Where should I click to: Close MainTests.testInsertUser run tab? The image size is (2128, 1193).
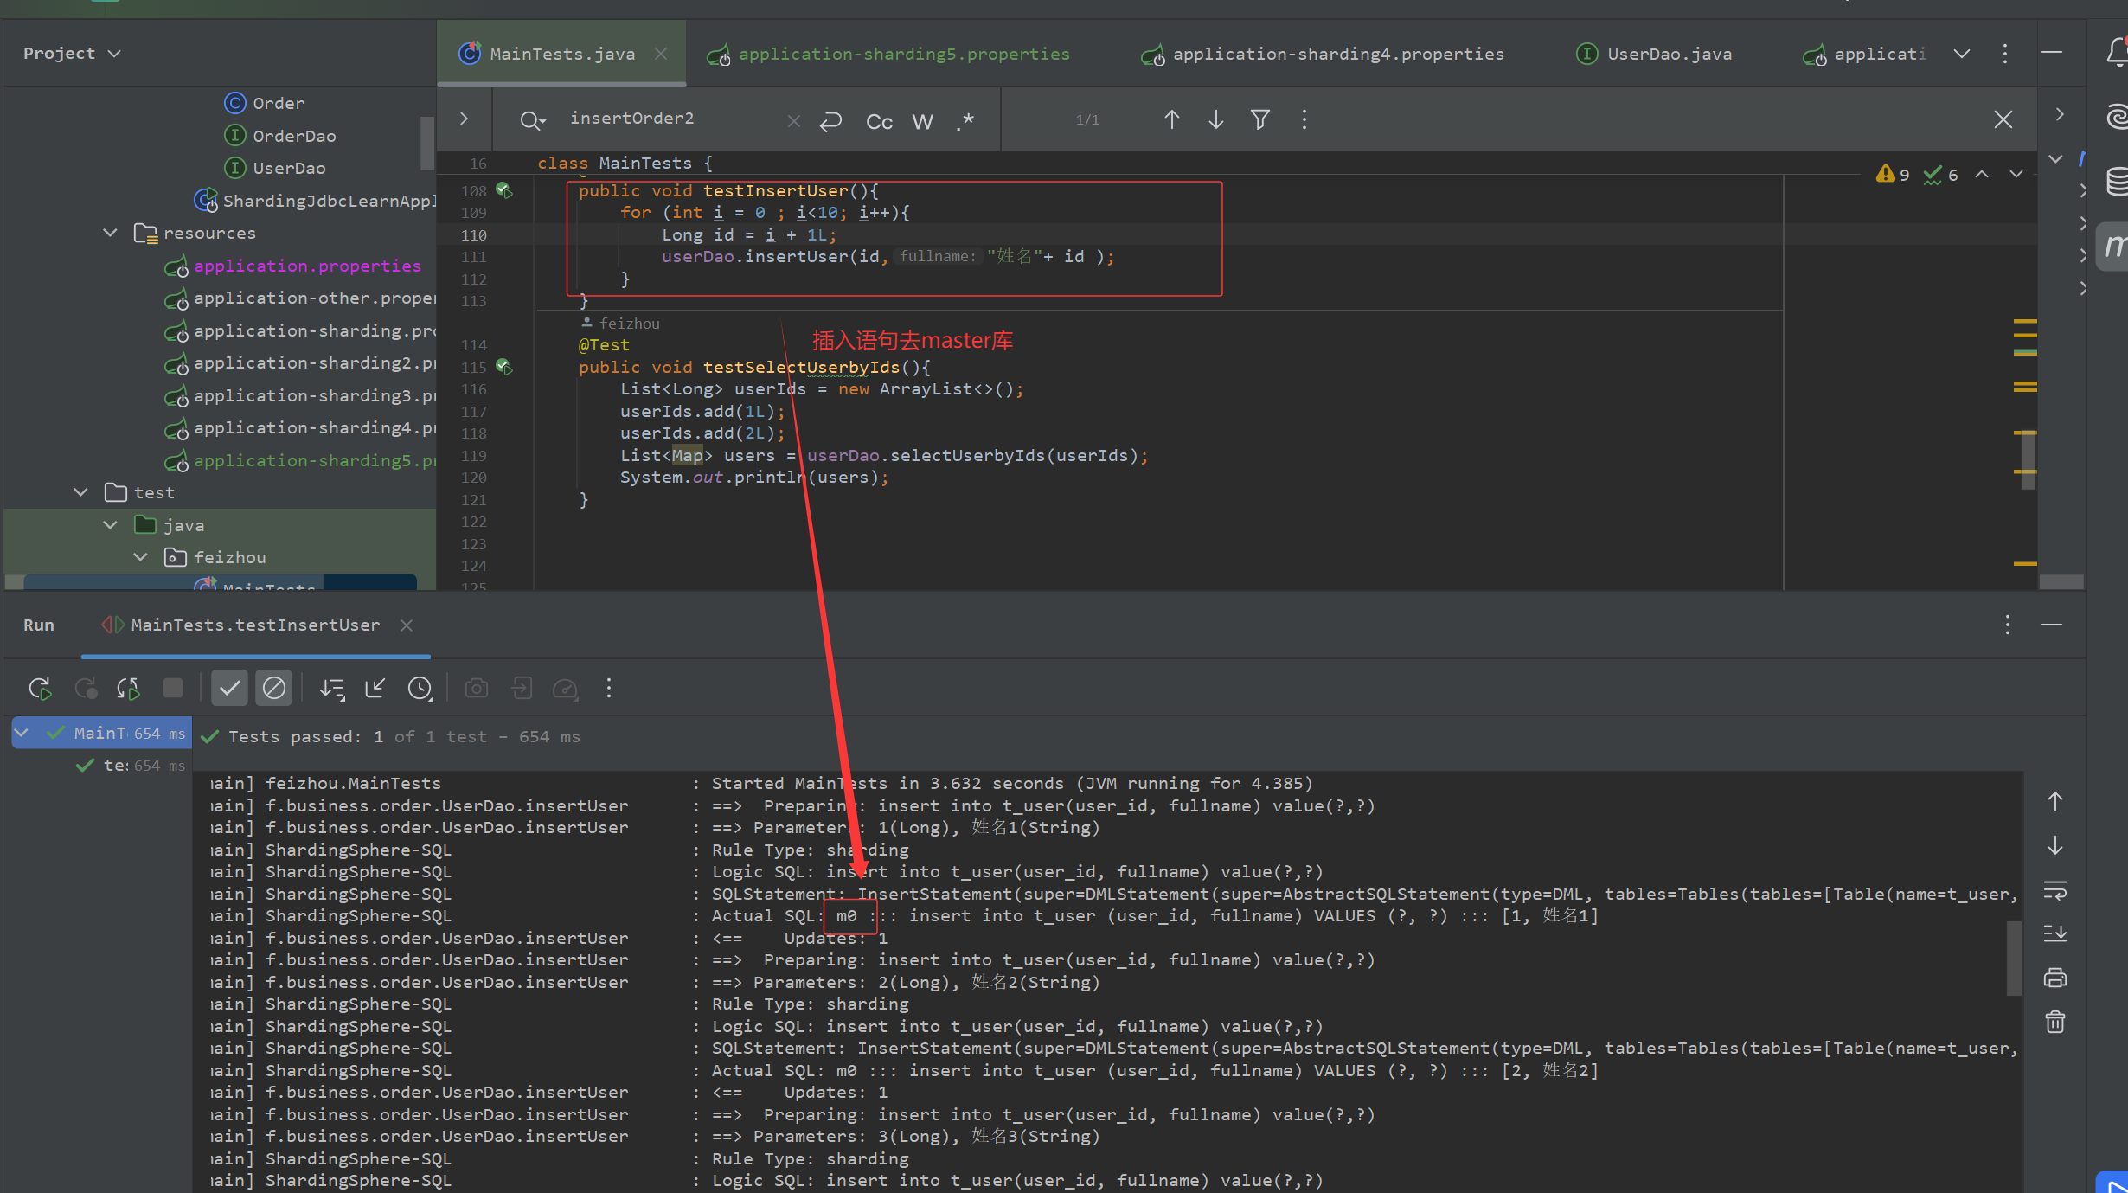coord(407,625)
